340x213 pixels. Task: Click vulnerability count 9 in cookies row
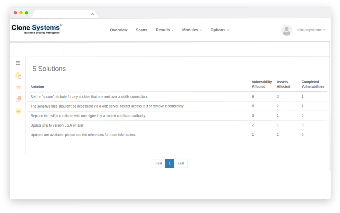point(253,96)
